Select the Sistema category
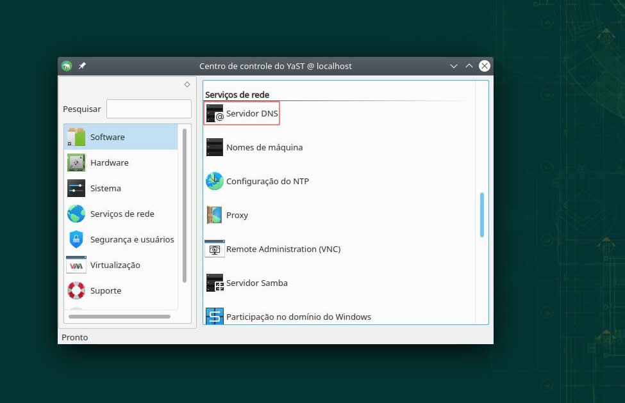This screenshot has height=403, width=625. coord(105,189)
